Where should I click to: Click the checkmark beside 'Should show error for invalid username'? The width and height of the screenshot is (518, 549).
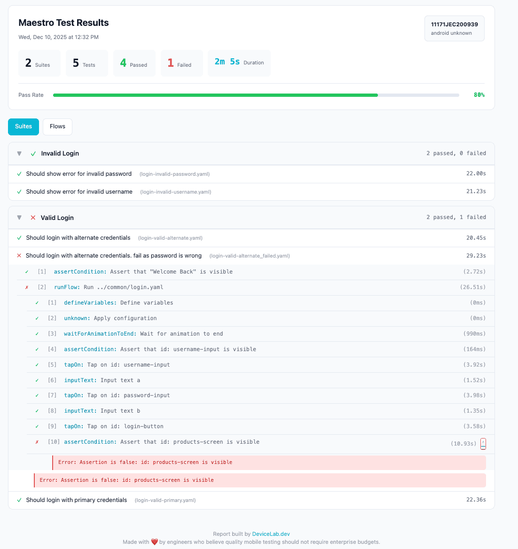pyautogui.click(x=19, y=191)
